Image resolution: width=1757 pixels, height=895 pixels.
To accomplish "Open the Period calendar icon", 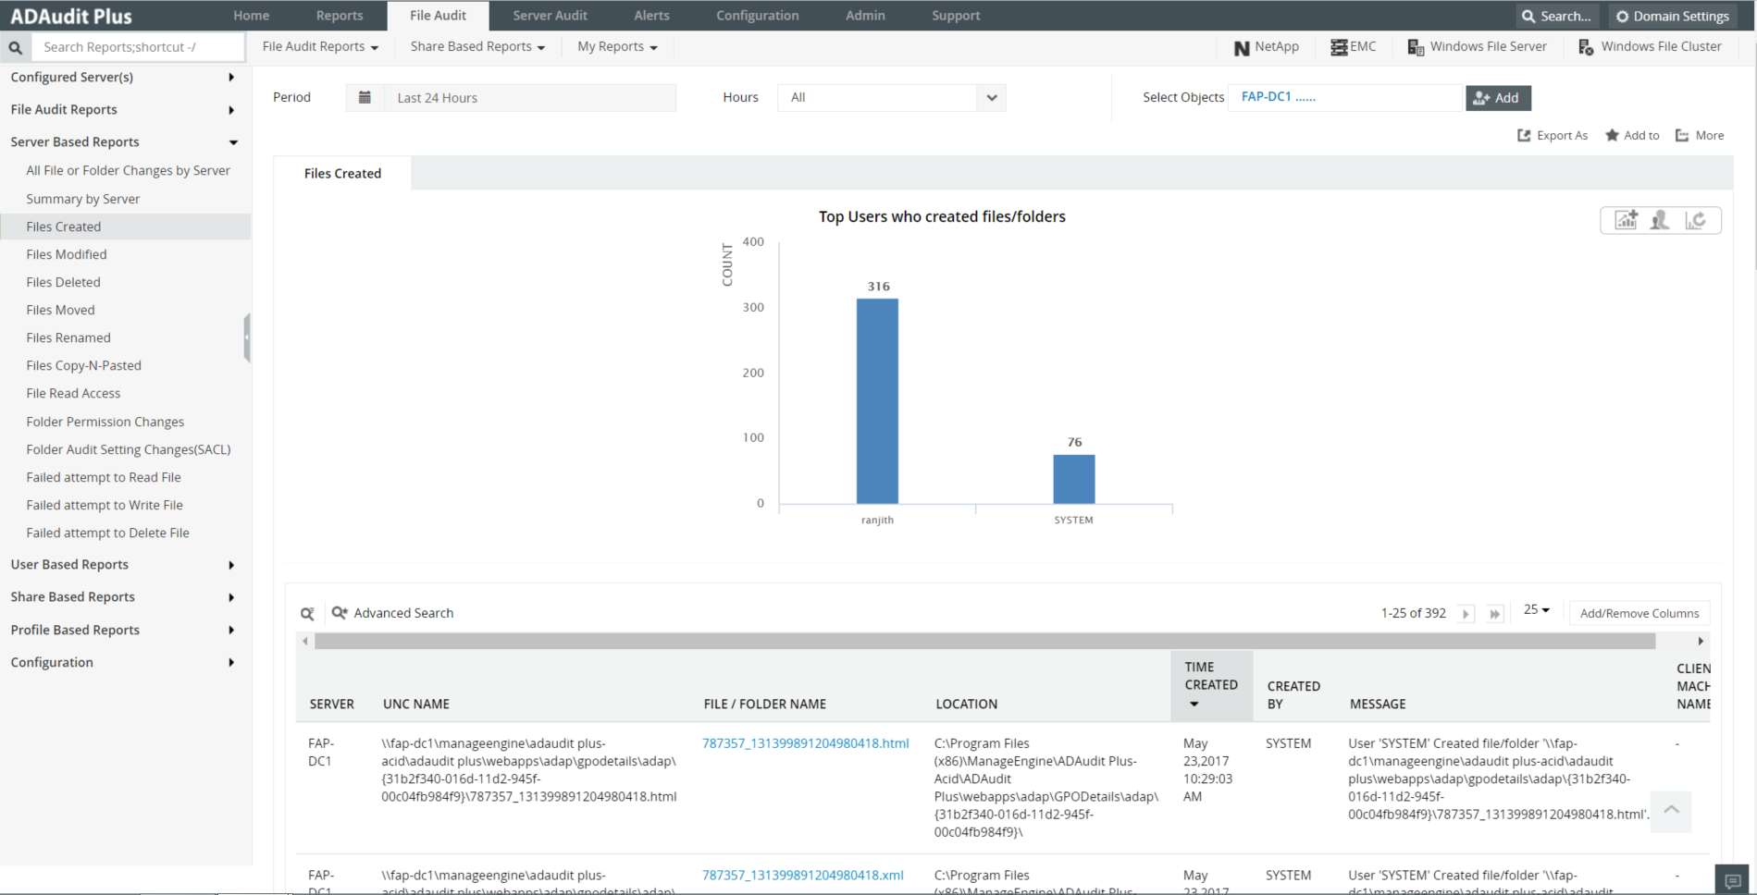I will (365, 98).
